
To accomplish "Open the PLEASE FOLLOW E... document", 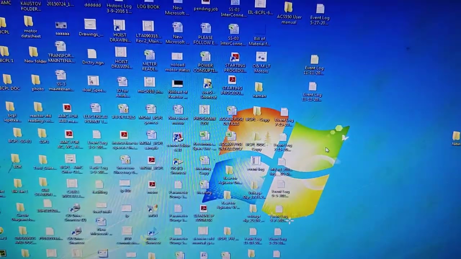I will click(205, 34).
